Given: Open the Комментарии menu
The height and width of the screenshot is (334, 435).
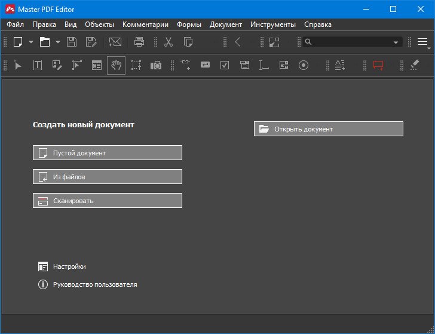Looking at the screenshot, I should click(x=145, y=24).
